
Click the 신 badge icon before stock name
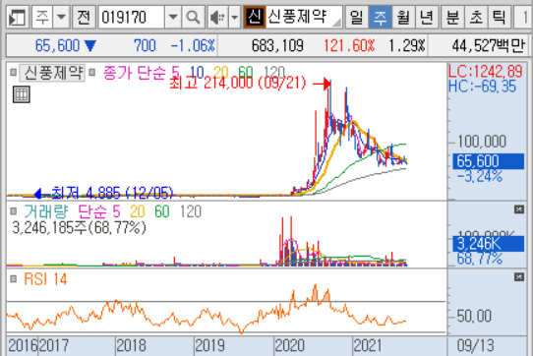[254, 17]
